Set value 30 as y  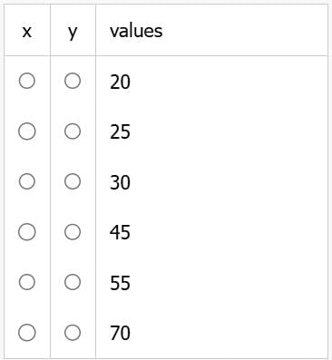pyautogui.click(x=73, y=181)
